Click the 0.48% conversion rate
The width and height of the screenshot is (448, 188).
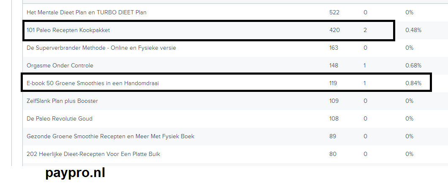pos(413,30)
